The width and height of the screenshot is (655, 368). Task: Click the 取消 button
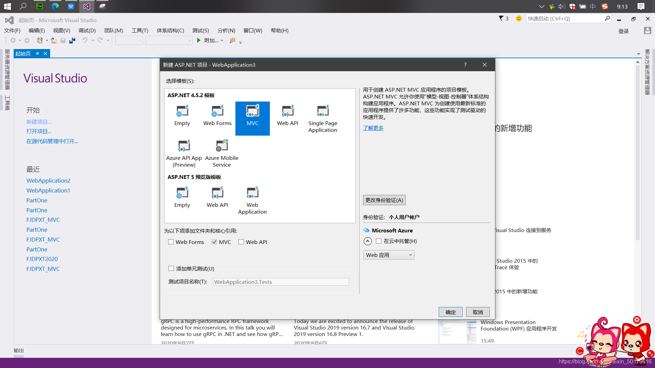pyautogui.click(x=478, y=312)
